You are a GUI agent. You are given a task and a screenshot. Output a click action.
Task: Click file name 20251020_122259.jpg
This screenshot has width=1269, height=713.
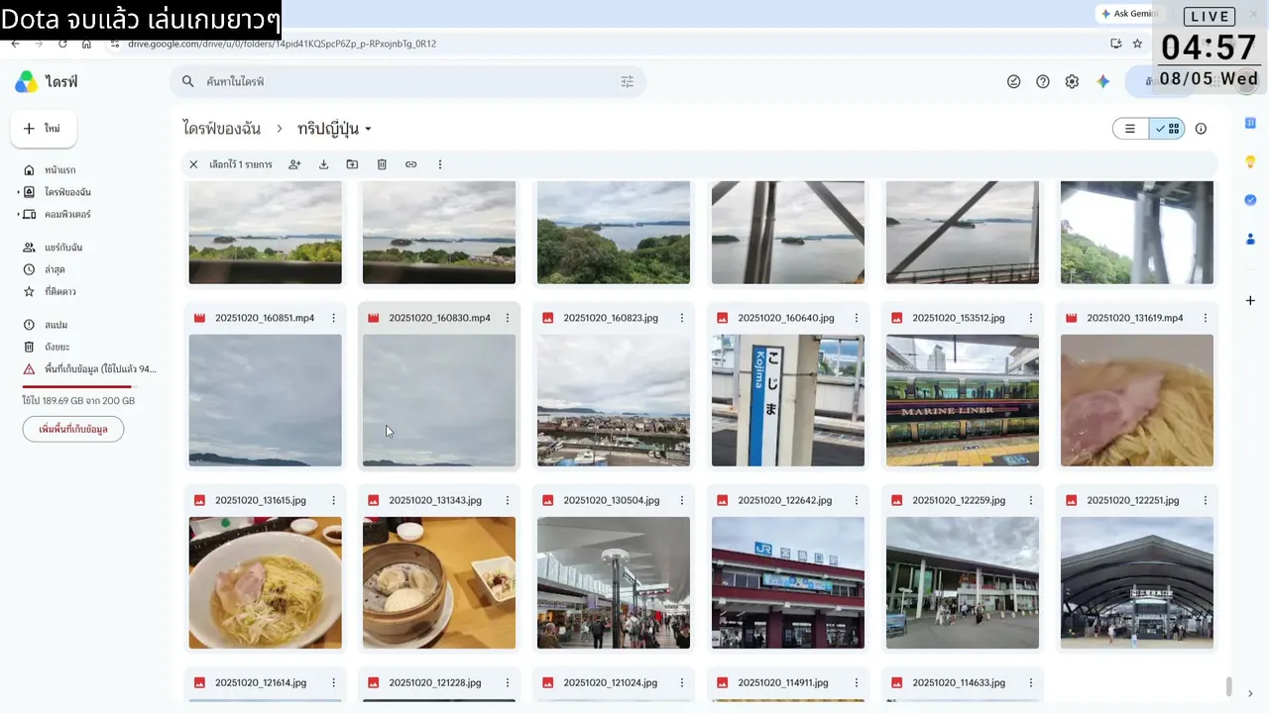click(x=959, y=500)
